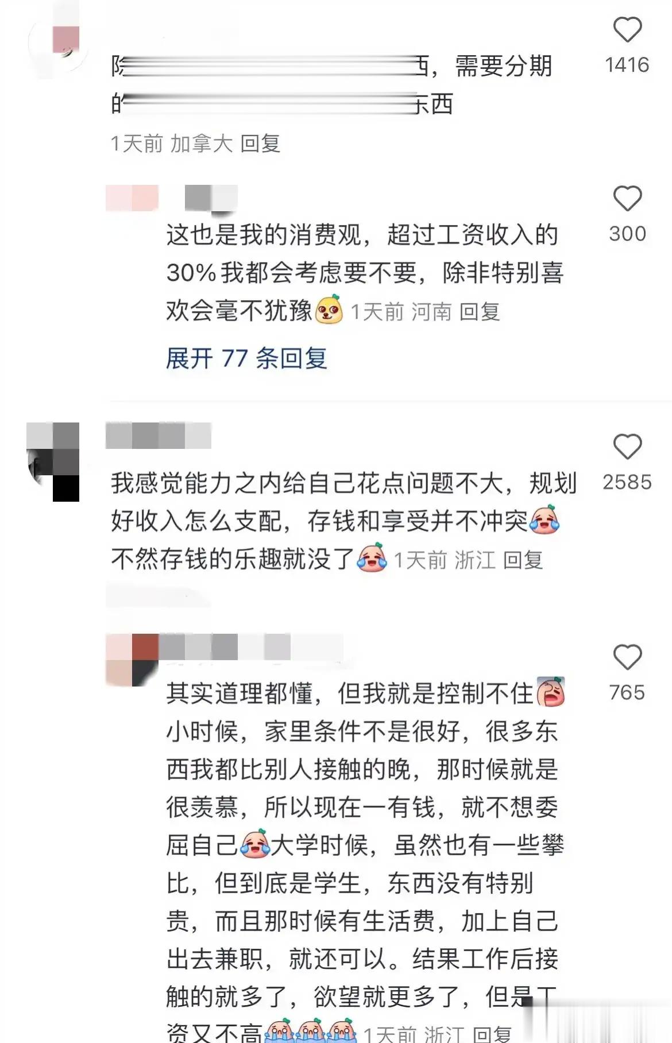Screen dimensions: 672x1043
Task: Tap the comment starting 我感觉能力之内
Action: (343, 521)
